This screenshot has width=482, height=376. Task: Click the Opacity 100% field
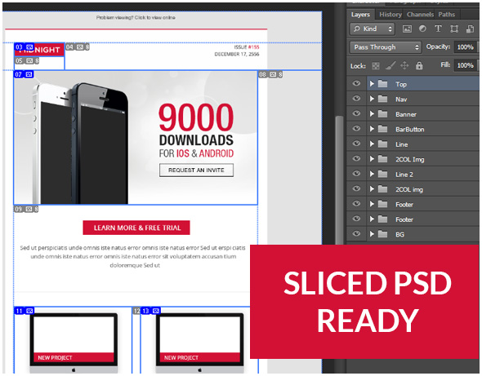click(x=465, y=47)
